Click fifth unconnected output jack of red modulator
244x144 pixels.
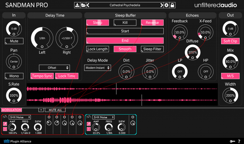pos(80,117)
